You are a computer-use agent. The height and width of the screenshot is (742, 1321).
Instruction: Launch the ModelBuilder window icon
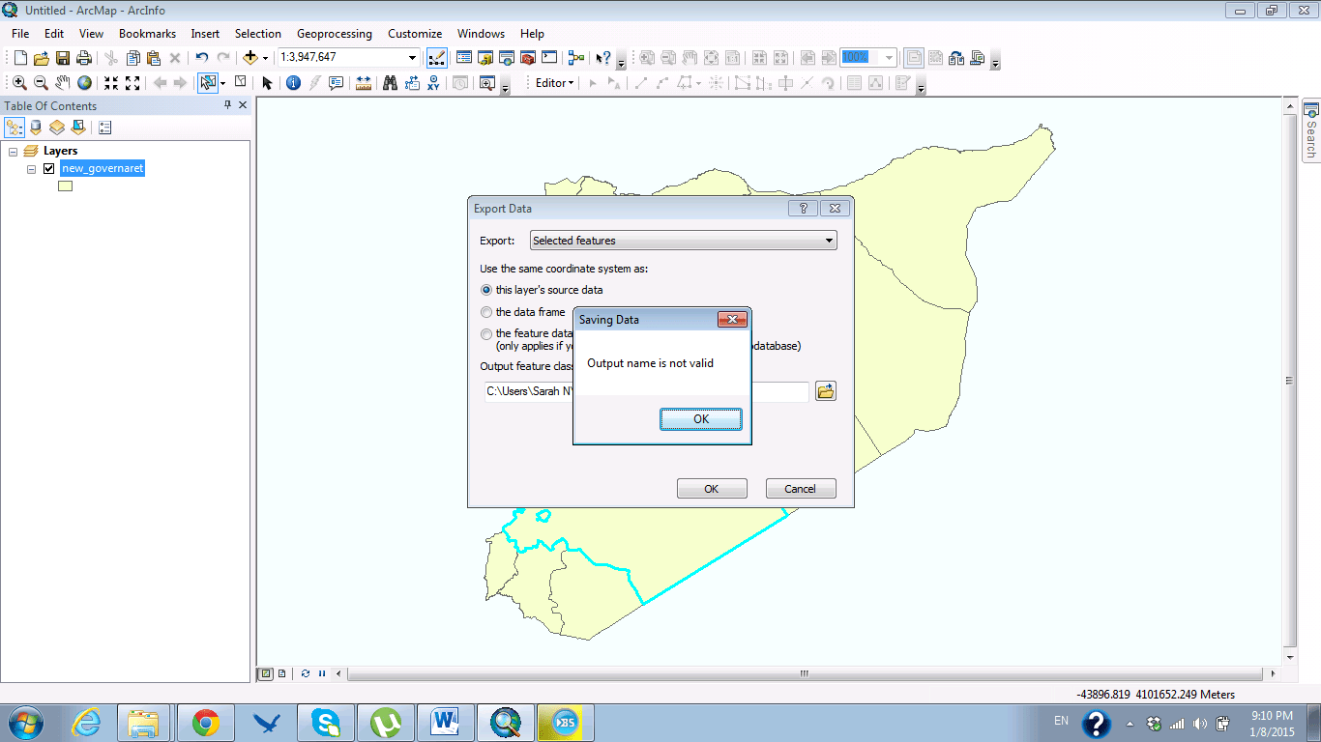click(x=576, y=58)
